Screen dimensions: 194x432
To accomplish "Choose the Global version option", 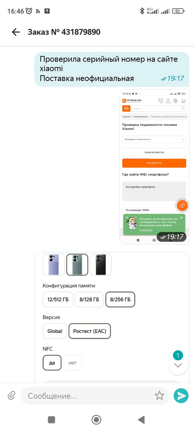I will (x=55, y=331).
